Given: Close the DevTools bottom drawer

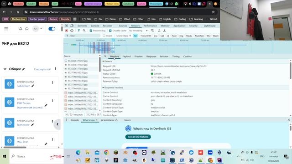Looking at the screenshot, I should coord(289,120).
